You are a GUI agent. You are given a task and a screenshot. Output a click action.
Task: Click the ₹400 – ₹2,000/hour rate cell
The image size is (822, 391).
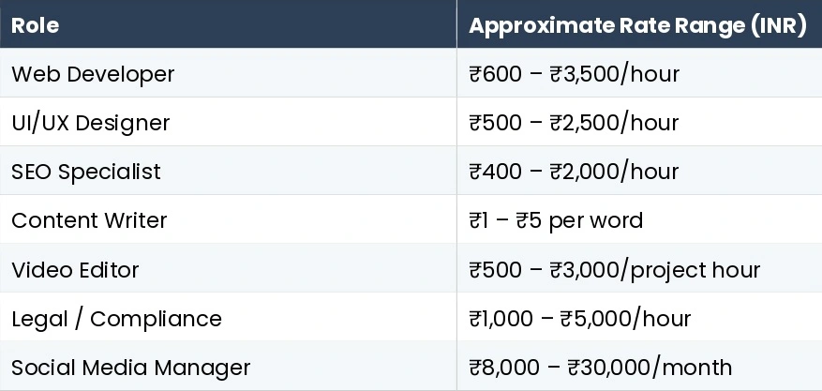pyautogui.click(x=574, y=172)
